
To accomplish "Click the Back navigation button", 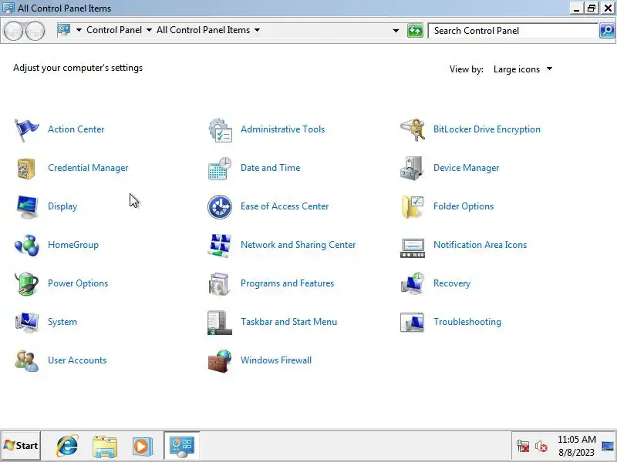I will tap(13, 31).
